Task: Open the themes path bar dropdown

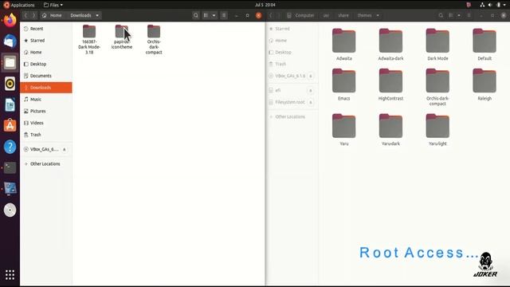Action: click(x=378, y=15)
